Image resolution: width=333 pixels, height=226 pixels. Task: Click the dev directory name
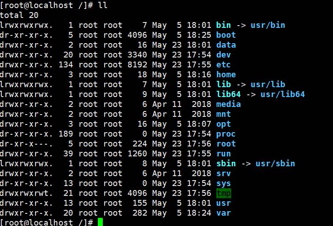pos(223,55)
